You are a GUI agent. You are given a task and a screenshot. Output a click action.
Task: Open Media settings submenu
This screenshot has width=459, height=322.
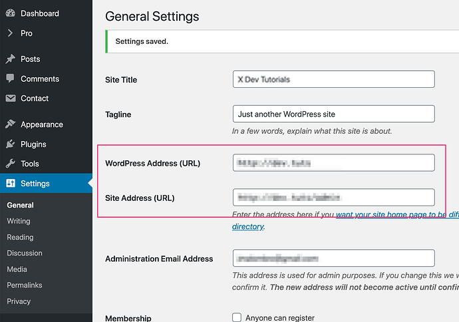tap(17, 269)
